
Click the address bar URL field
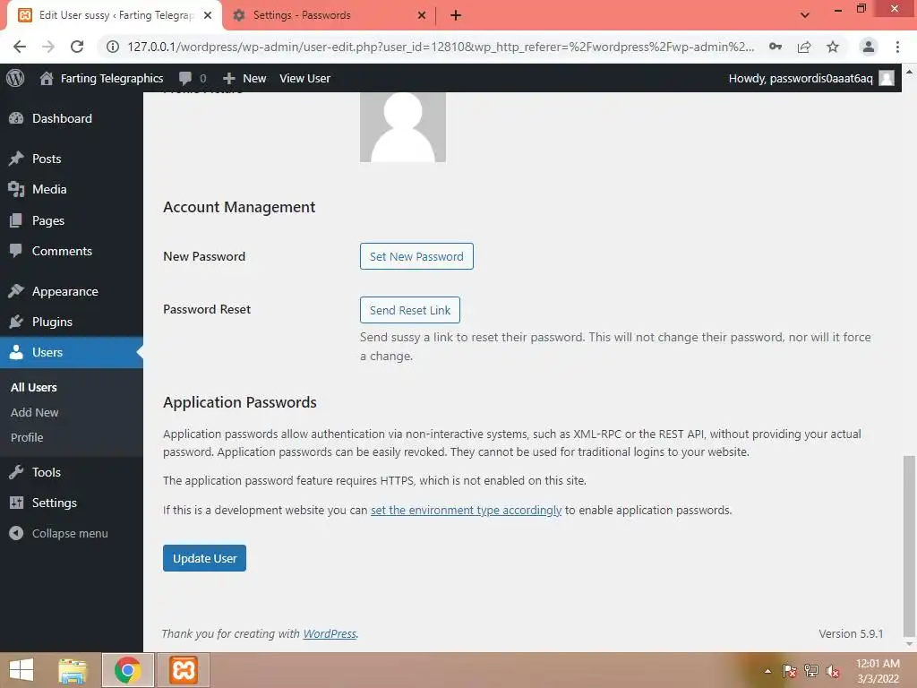point(441,47)
